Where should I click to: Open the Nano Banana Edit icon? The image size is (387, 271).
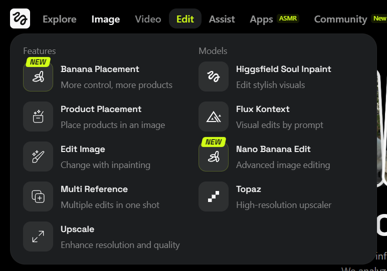click(x=214, y=157)
